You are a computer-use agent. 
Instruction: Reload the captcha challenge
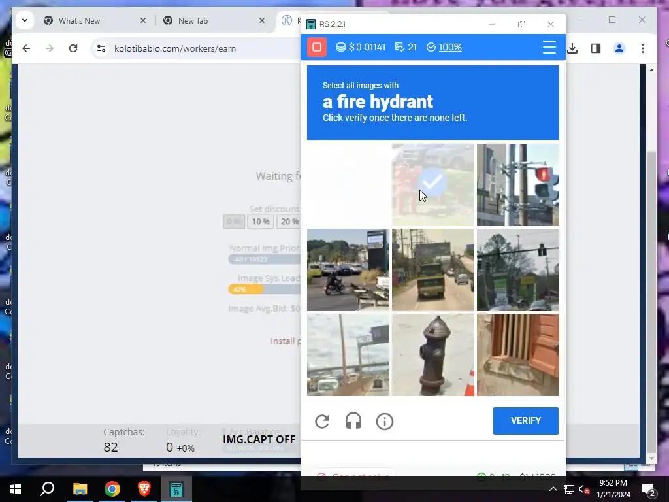[322, 422]
